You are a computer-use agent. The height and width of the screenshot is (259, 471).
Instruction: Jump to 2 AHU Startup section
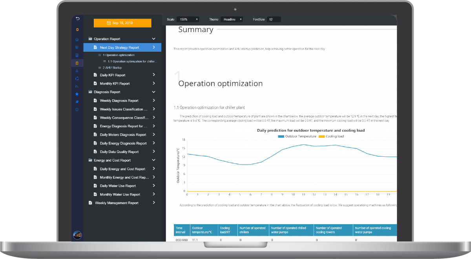tap(112, 68)
